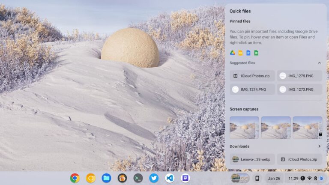Launch the Twitter app from shelf
This screenshot has height=185, width=329.
coord(154,178)
